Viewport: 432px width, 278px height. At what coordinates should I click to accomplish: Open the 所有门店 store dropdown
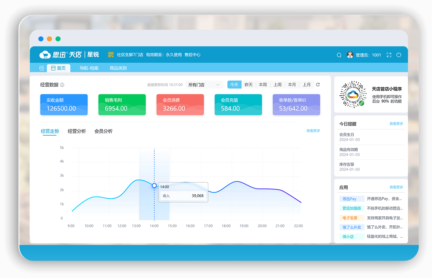[204, 84]
